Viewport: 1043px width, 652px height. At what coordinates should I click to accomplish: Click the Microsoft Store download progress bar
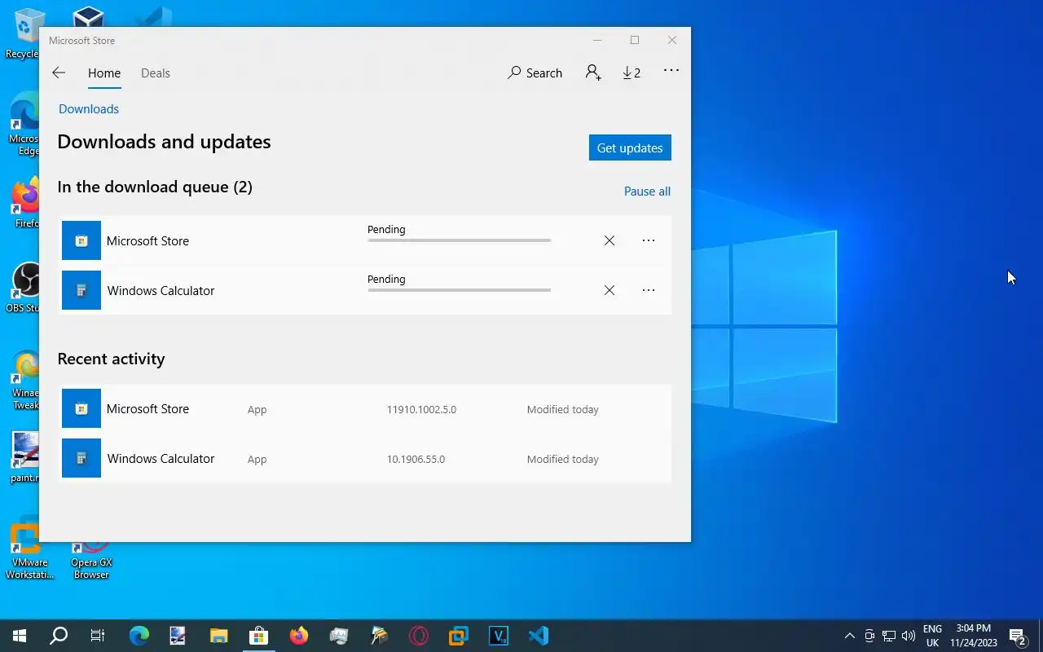(x=460, y=240)
